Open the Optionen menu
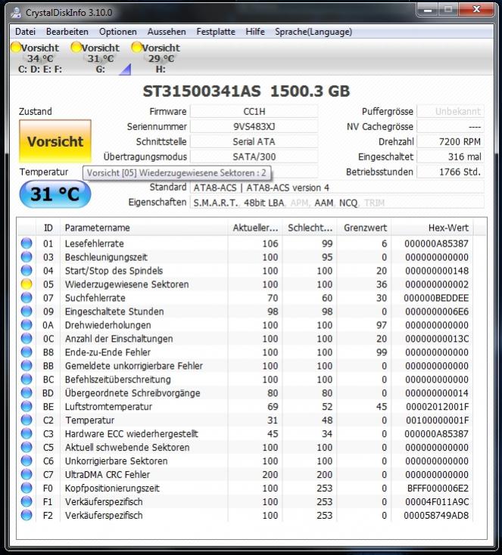This screenshot has width=502, height=555. [x=117, y=32]
